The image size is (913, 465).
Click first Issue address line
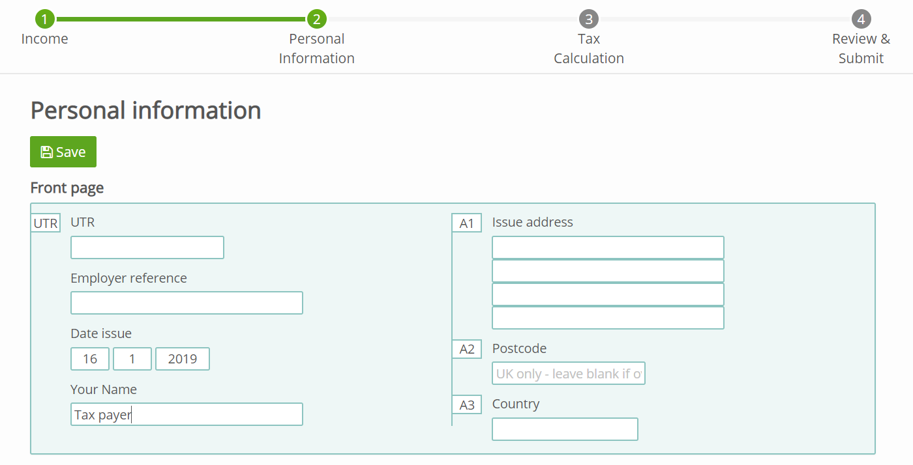coord(608,247)
